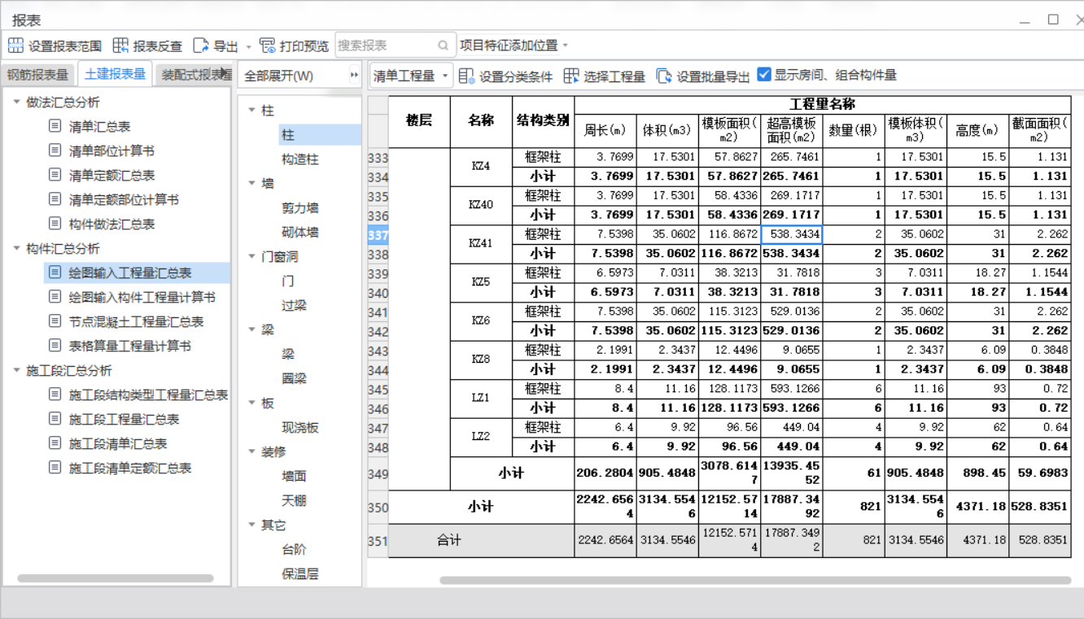
Task: Click the 全部展开(W) button
Action: pos(279,76)
